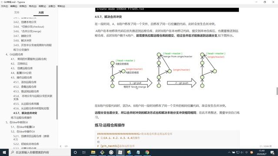278x156 pixels.
Task: Open the 主题 menu
Action: click(52, 6)
